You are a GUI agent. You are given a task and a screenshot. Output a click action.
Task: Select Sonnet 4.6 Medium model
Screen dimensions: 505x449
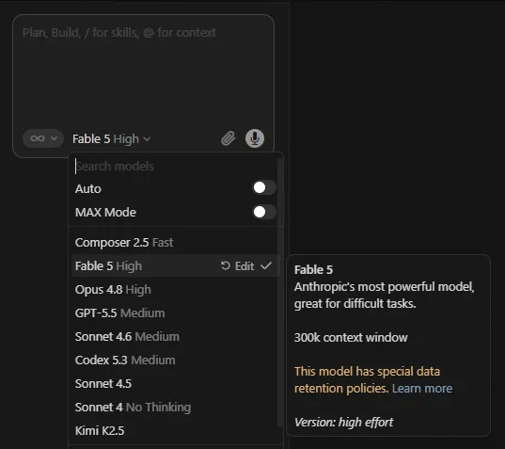(176, 336)
